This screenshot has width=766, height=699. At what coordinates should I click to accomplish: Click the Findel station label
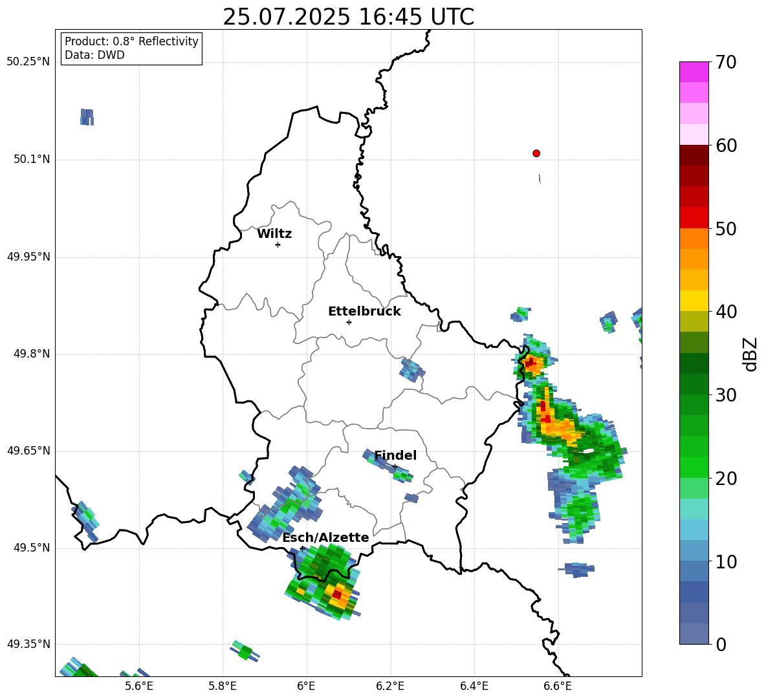(x=395, y=455)
